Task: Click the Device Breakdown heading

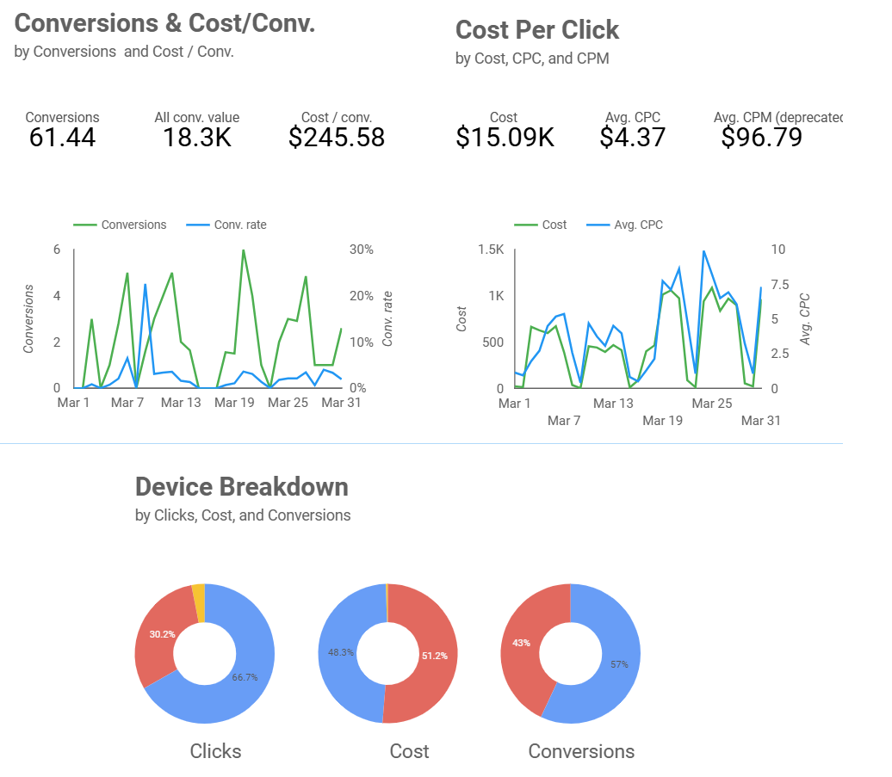Action: tap(242, 487)
